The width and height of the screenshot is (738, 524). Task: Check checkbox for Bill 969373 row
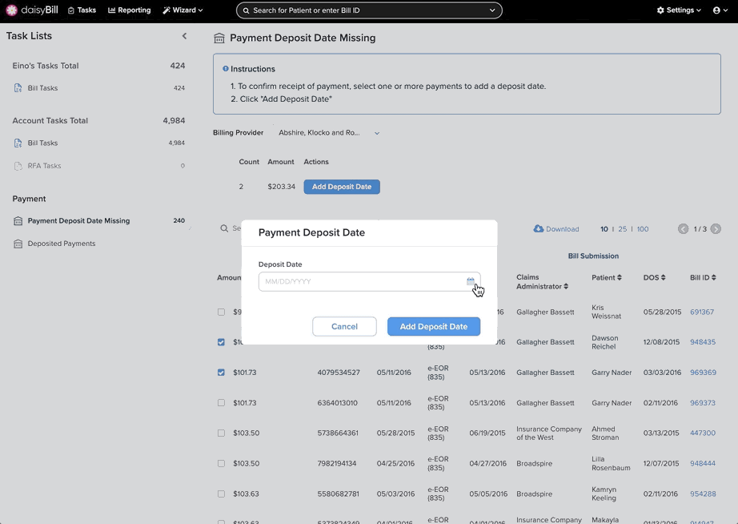(x=221, y=403)
